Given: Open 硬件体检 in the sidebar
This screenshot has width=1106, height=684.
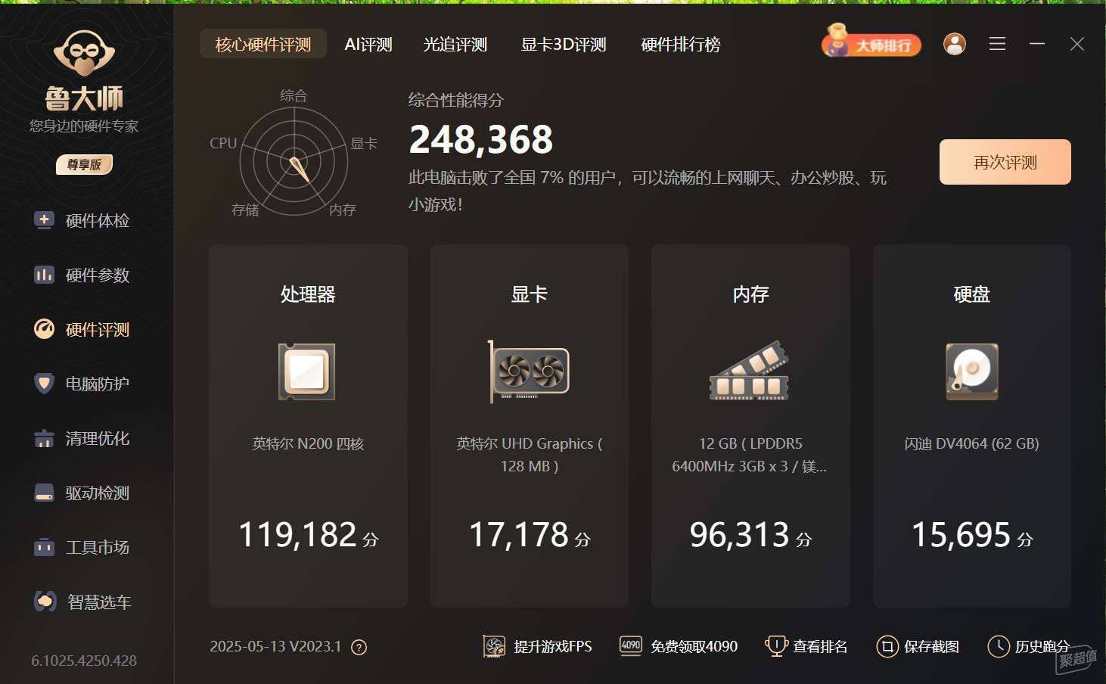Looking at the screenshot, I should point(82,220).
